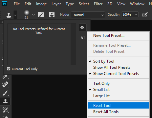Click the Mode label in options bar
Image resolution: width=152 pixels, height=118 pixels.
pyautogui.click(x=65, y=15)
